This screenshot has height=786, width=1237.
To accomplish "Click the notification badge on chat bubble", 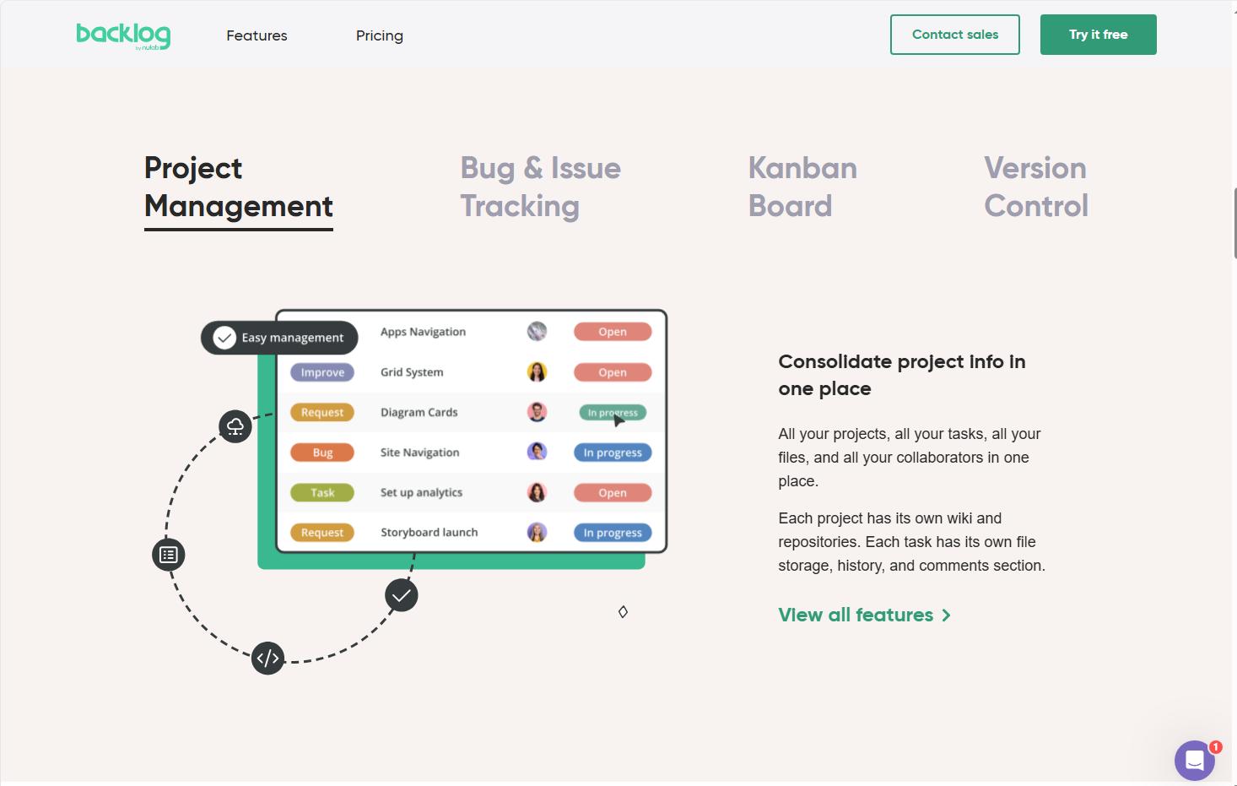I will click(1215, 747).
